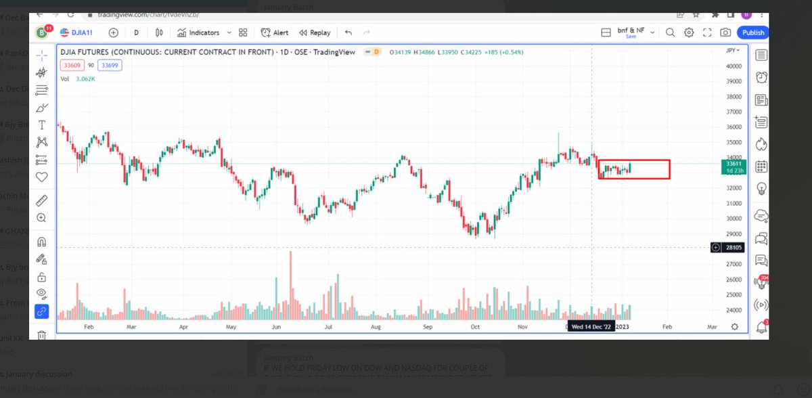Open the candlestick chart style menu
812x398 pixels.
tap(159, 32)
